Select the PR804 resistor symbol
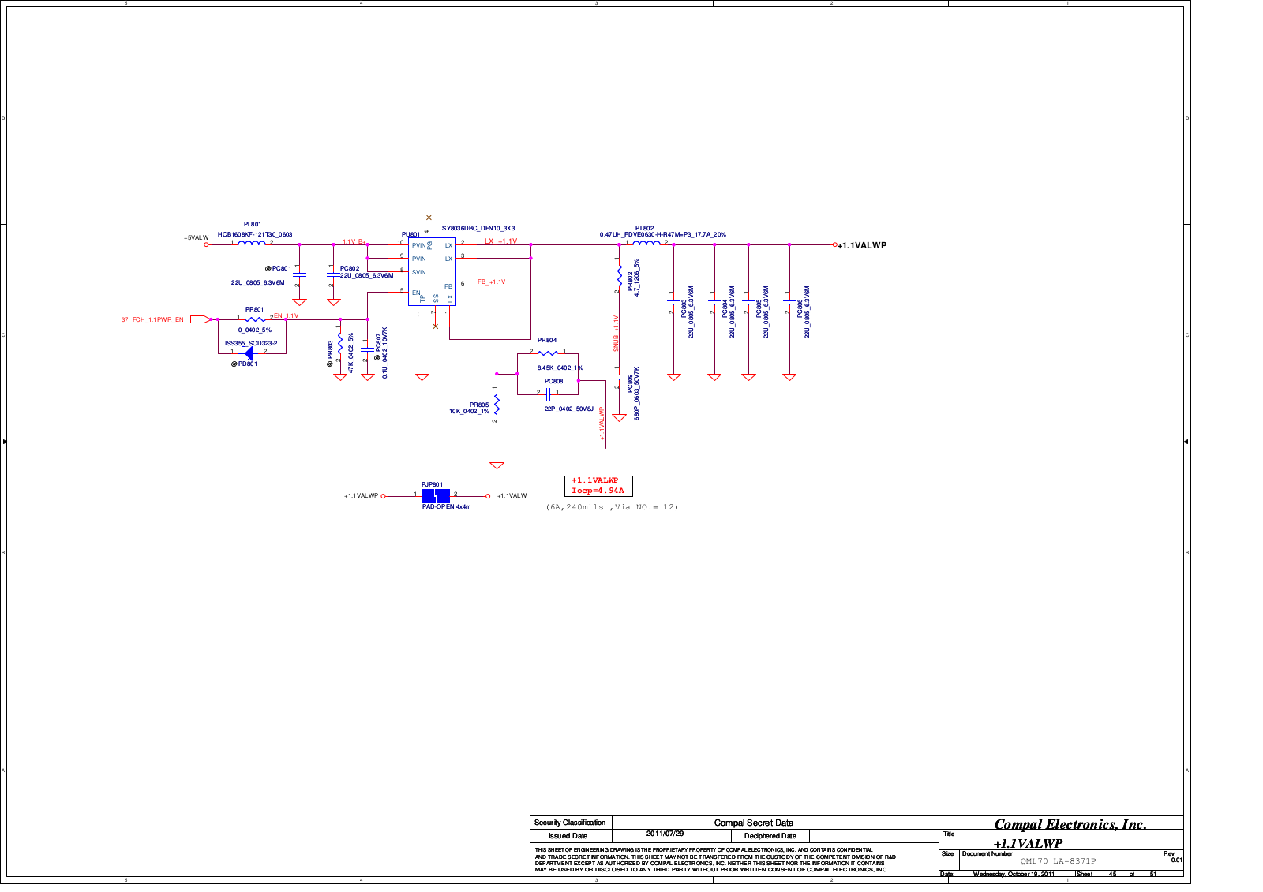The image size is (1263, 892). 549,353
